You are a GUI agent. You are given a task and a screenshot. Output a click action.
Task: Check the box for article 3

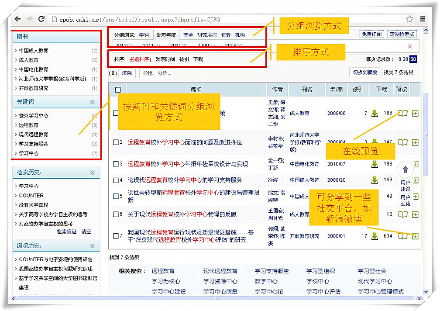point(116,164)
